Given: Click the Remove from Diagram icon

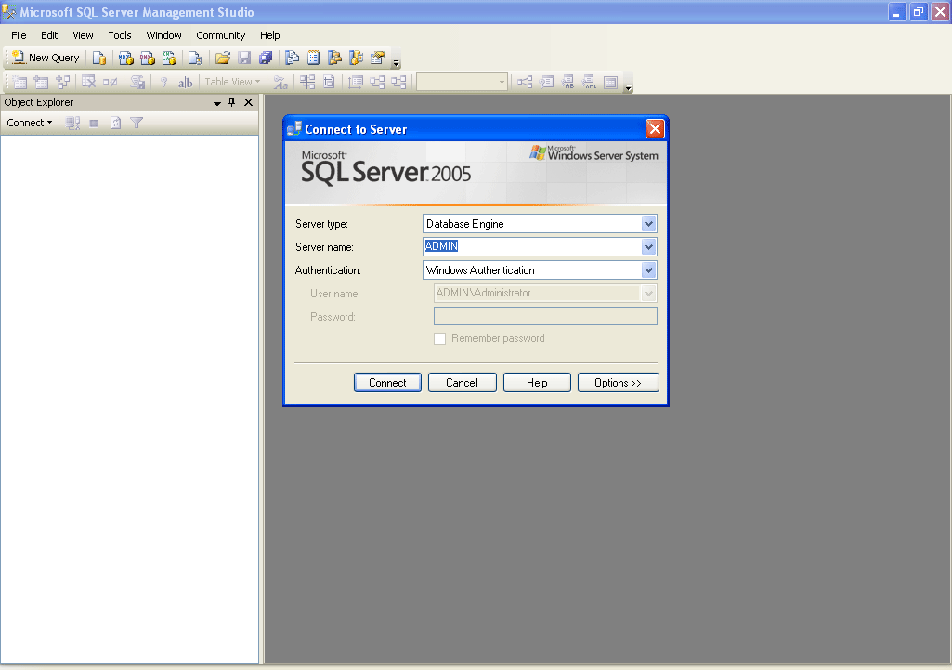Looking at the screenshot, I should click(110, 82).
